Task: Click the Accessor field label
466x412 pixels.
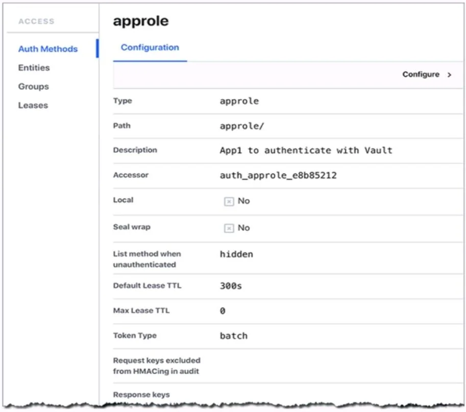Action: tap(131, 175)
